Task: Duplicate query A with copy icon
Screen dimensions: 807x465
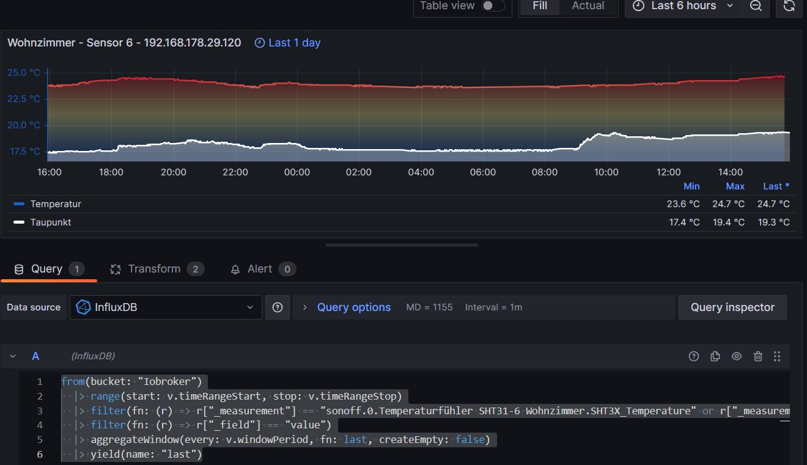Action: click(x=715, y=356)
